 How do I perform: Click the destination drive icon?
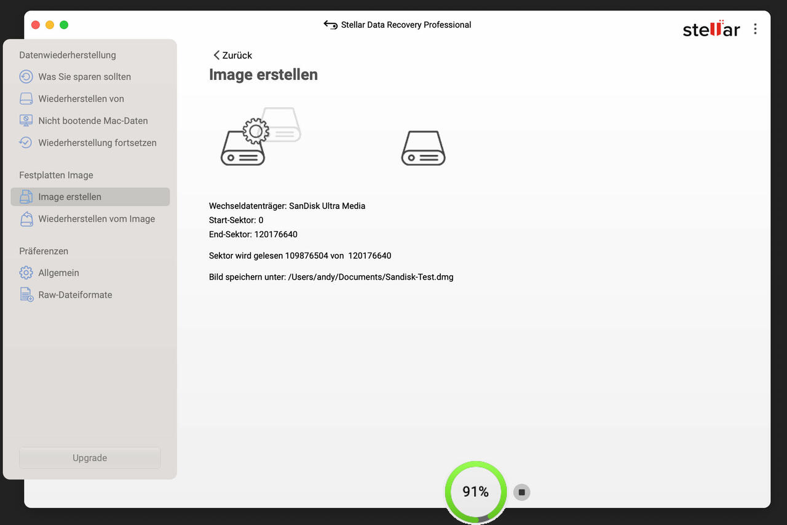tap(423, 148)
